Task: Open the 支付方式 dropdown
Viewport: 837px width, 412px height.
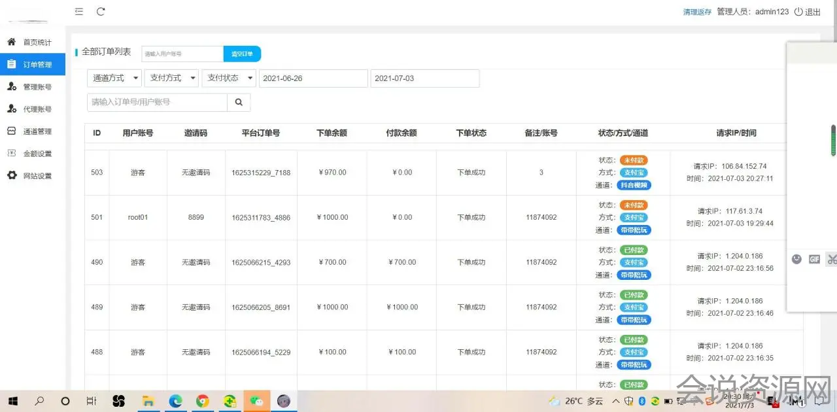Action: [171, 78]
